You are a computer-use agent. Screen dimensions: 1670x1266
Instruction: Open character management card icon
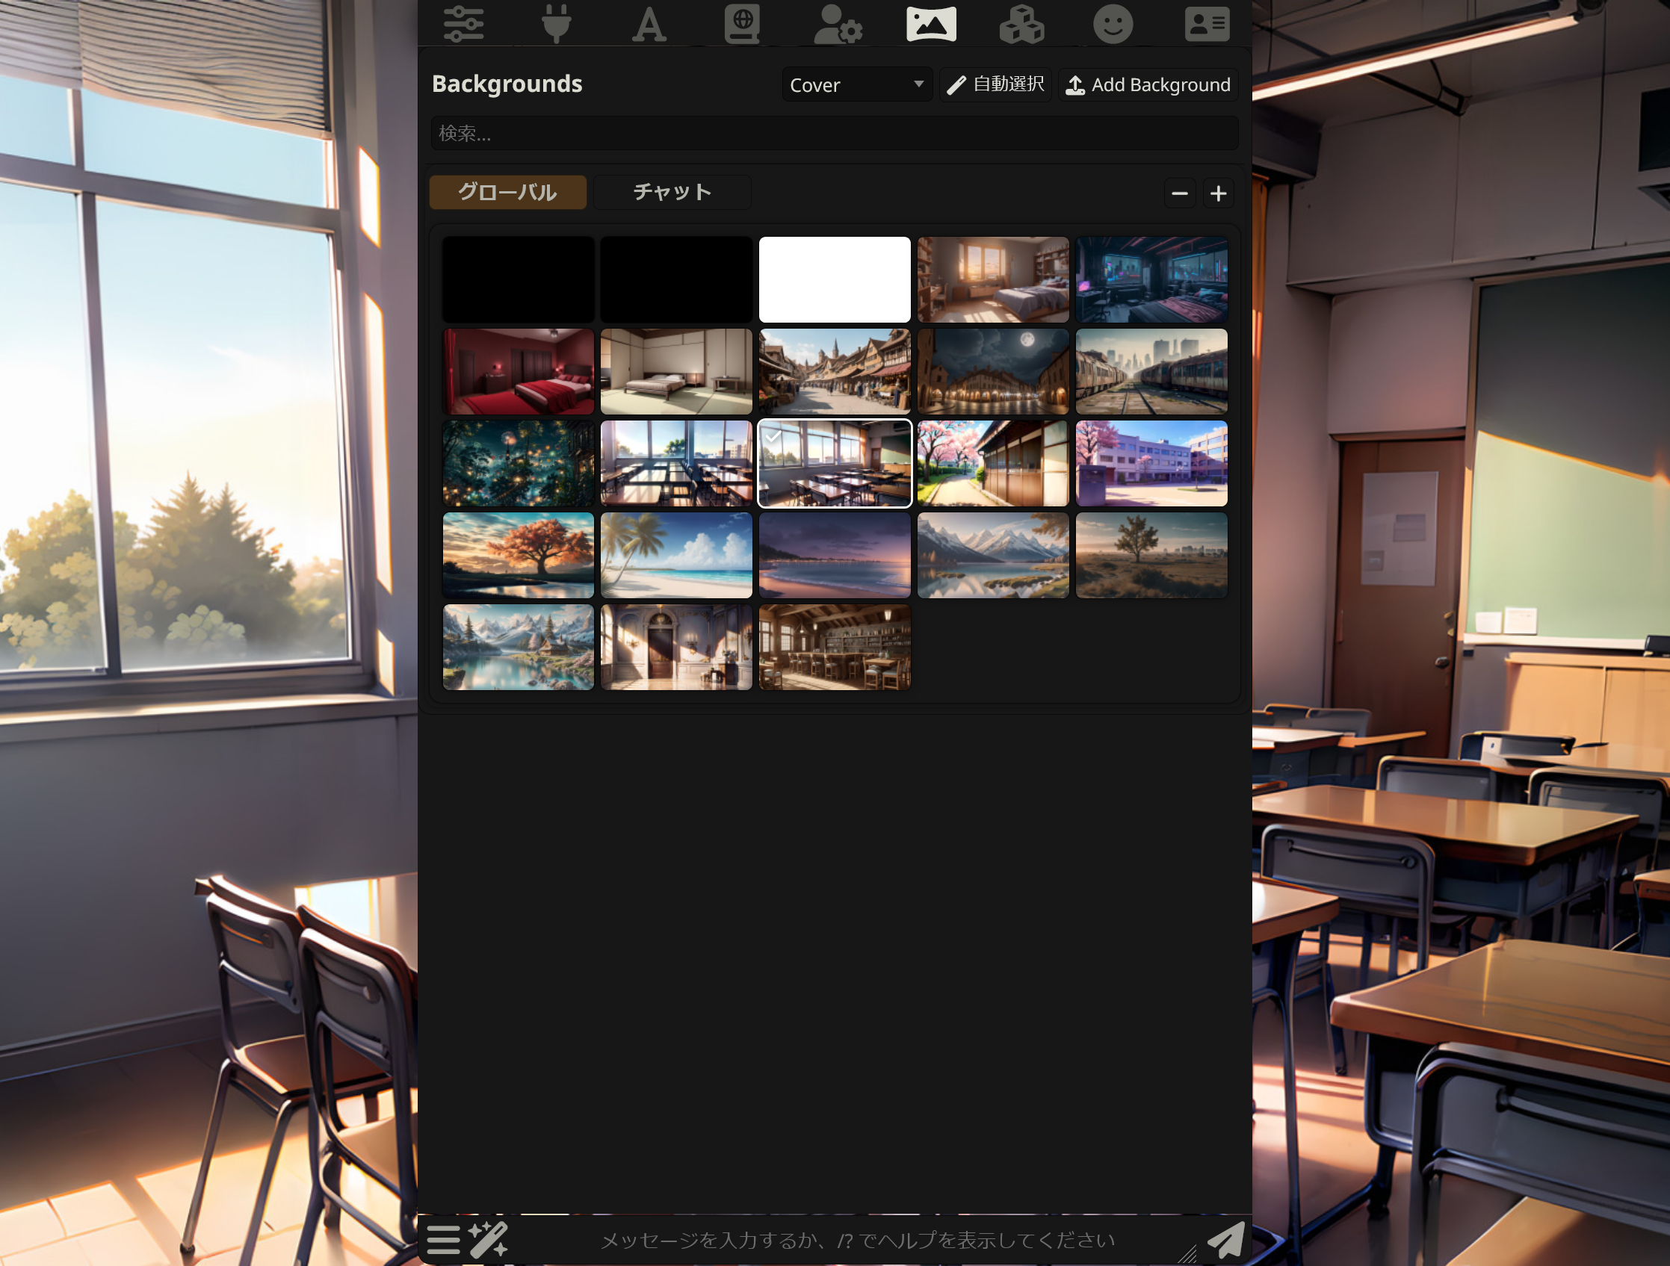(1207, 24)
